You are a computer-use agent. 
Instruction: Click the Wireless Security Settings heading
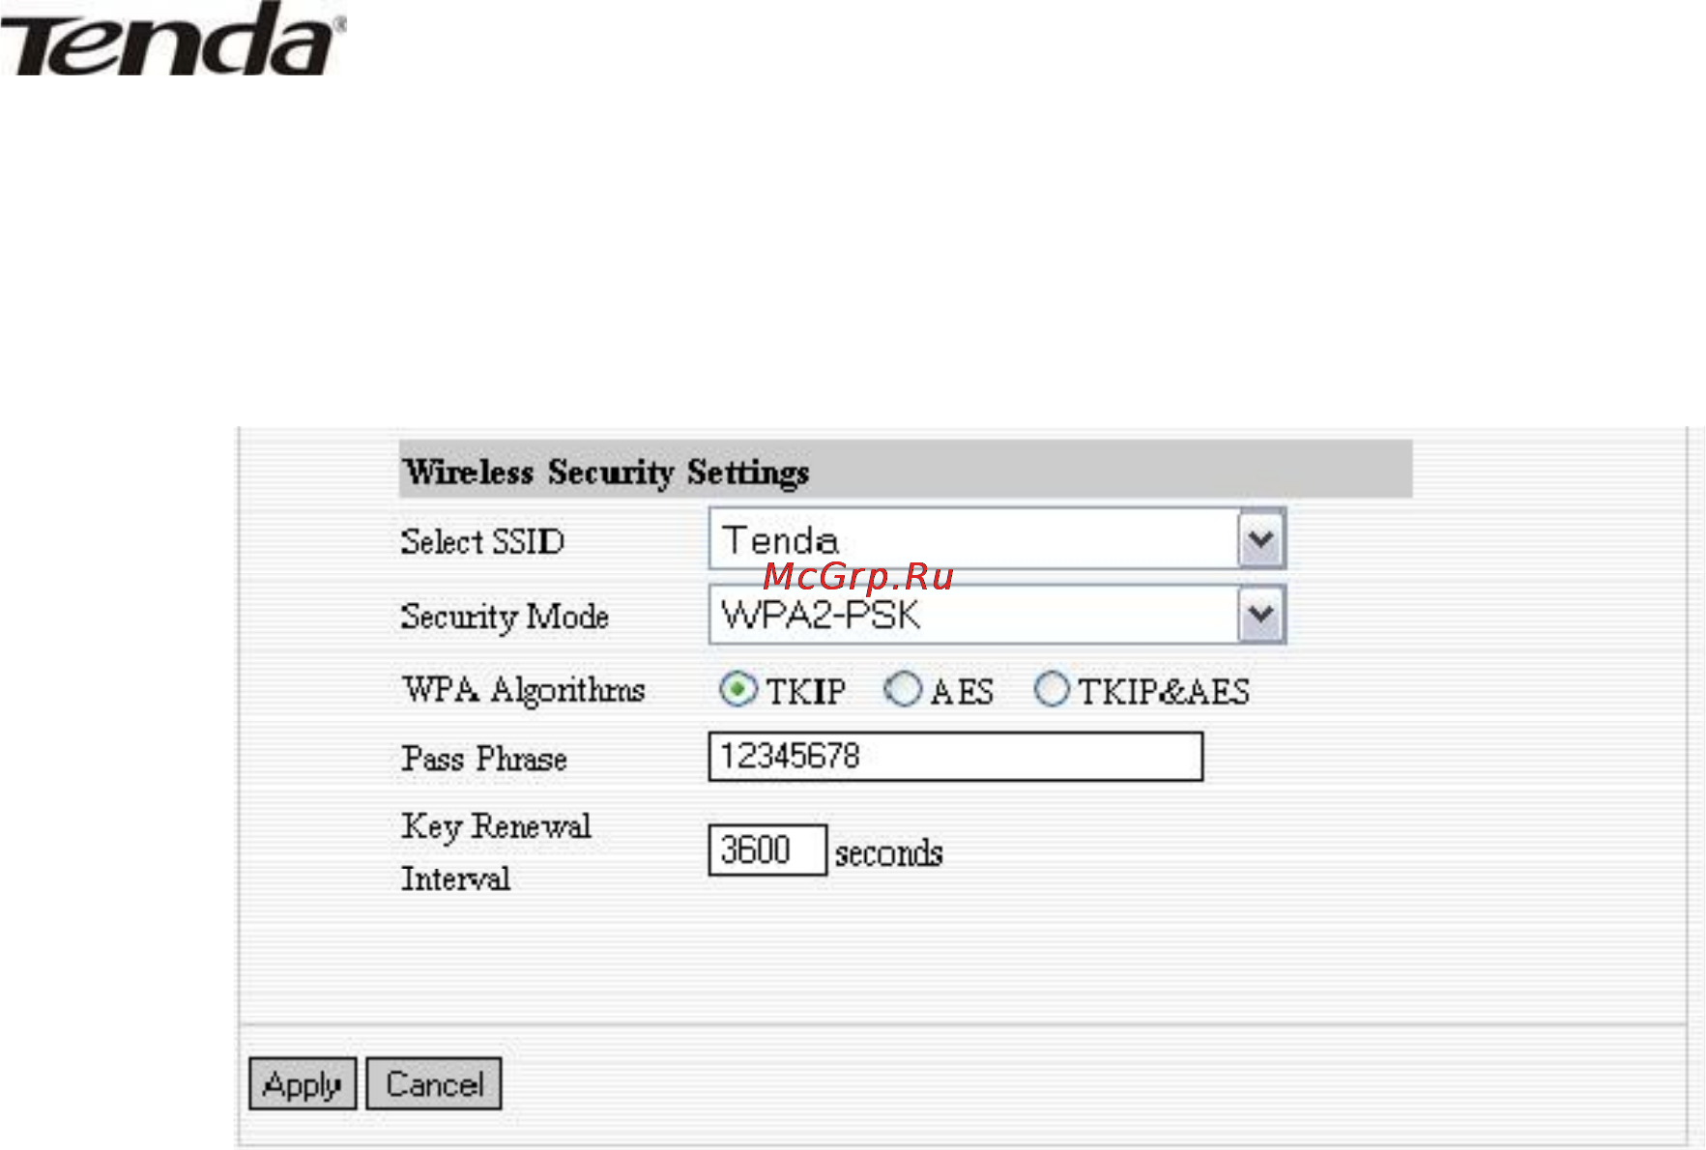(x=606, y=472)
